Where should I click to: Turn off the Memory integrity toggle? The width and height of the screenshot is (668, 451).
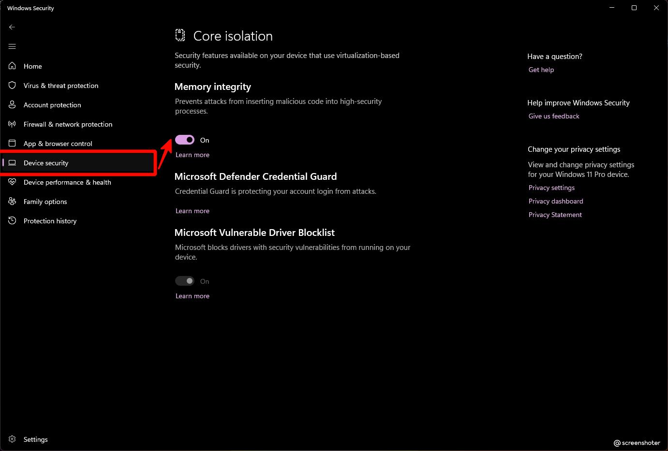185,140
